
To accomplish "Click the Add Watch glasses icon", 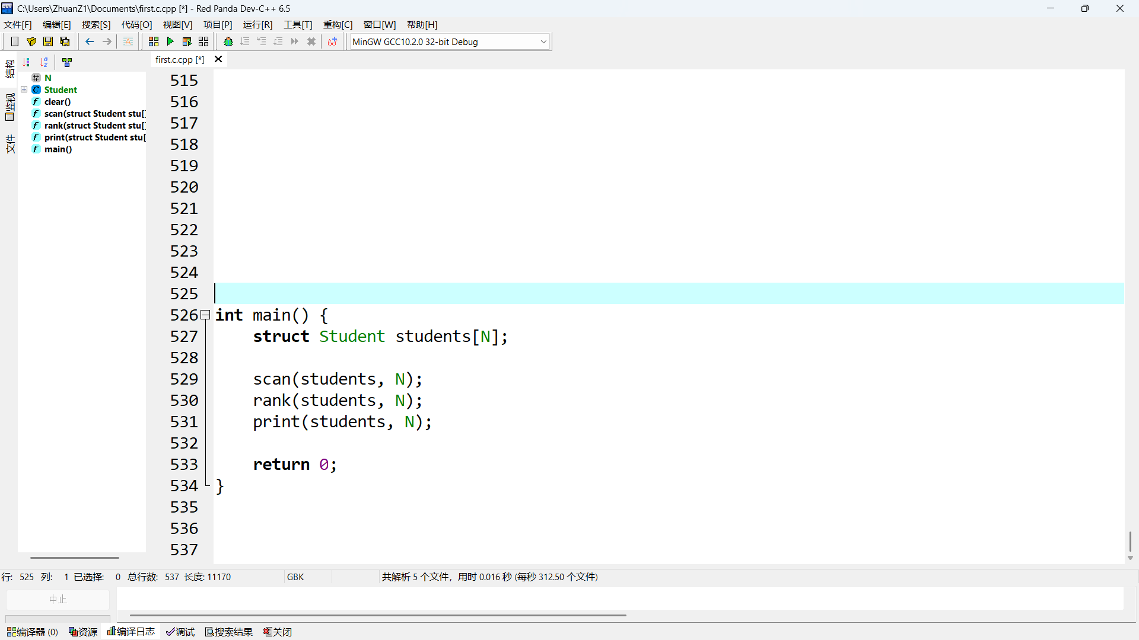I will coord(332,41).
